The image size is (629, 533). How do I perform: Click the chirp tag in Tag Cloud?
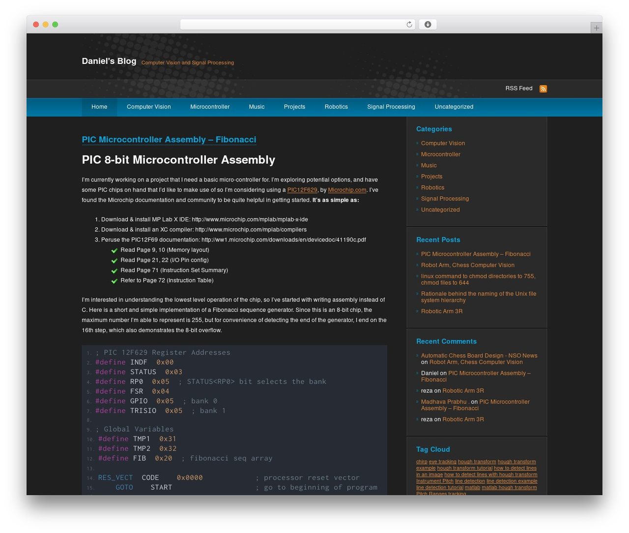click(x=422, y=462)
